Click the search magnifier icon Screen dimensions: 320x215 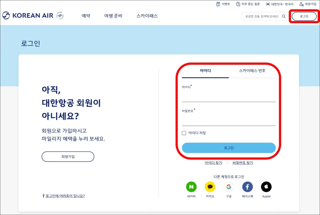[284, 16]
